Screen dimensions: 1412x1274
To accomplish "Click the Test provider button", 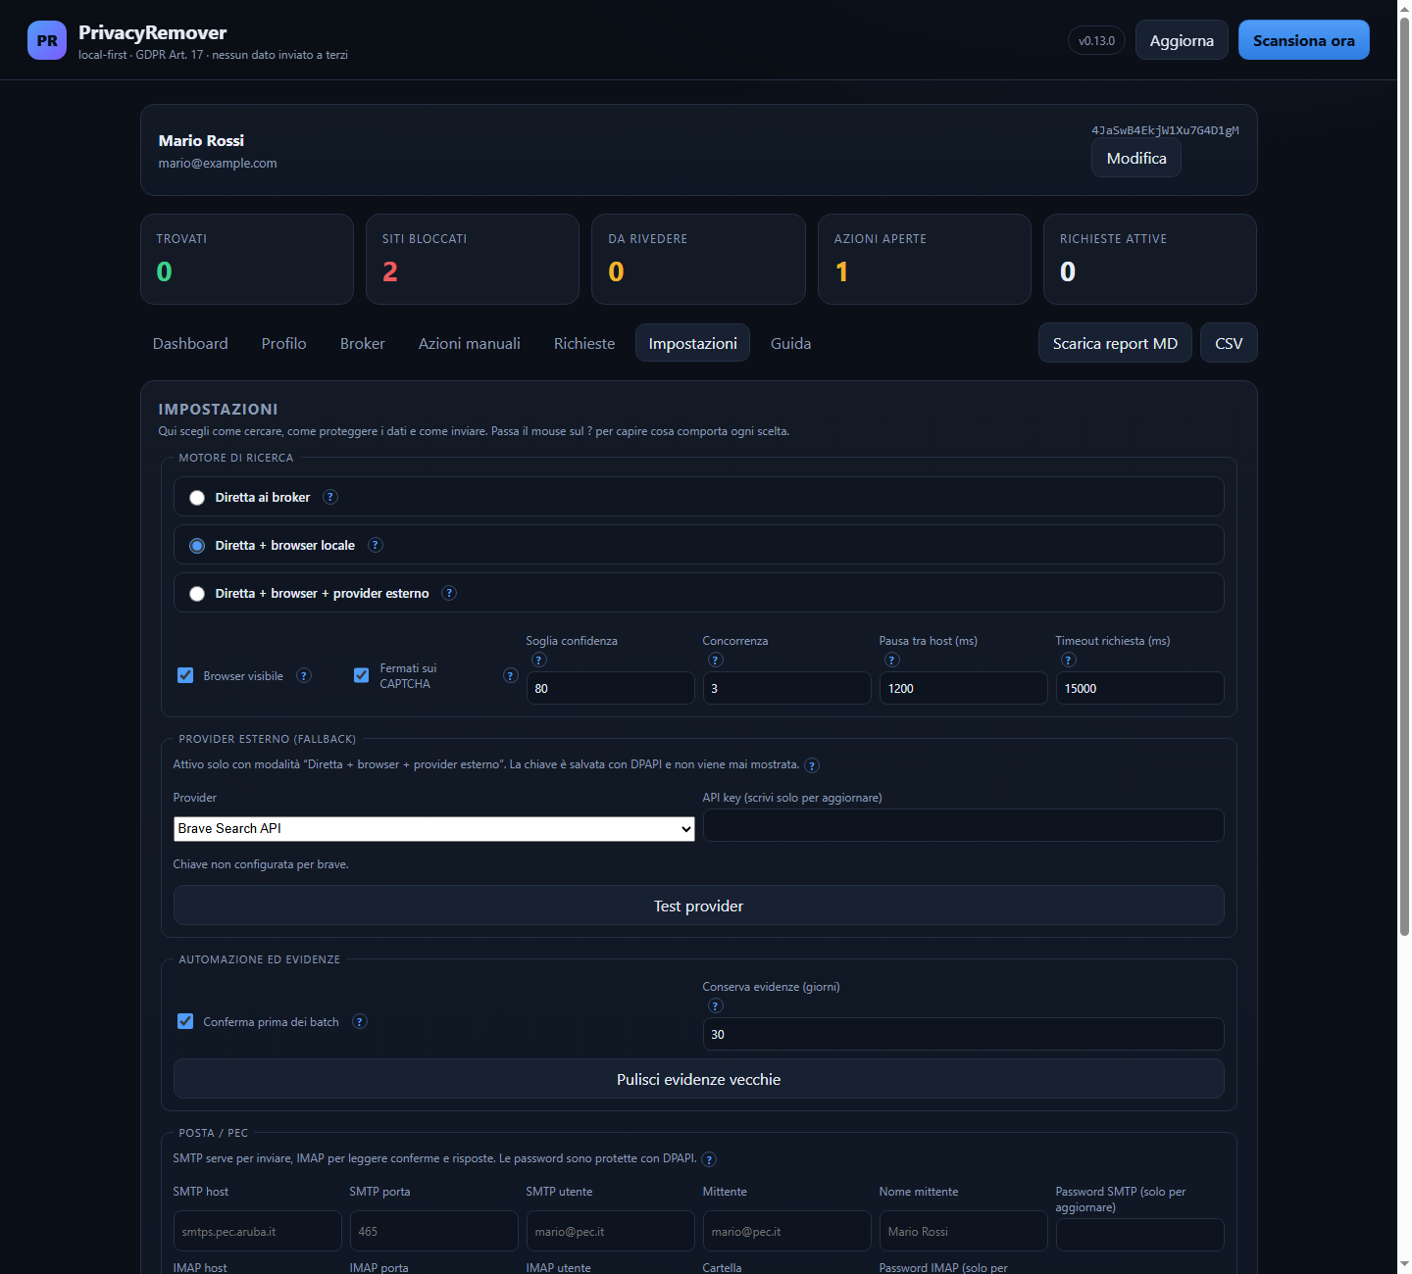I will pyautogui.click(x=699, y=906).
